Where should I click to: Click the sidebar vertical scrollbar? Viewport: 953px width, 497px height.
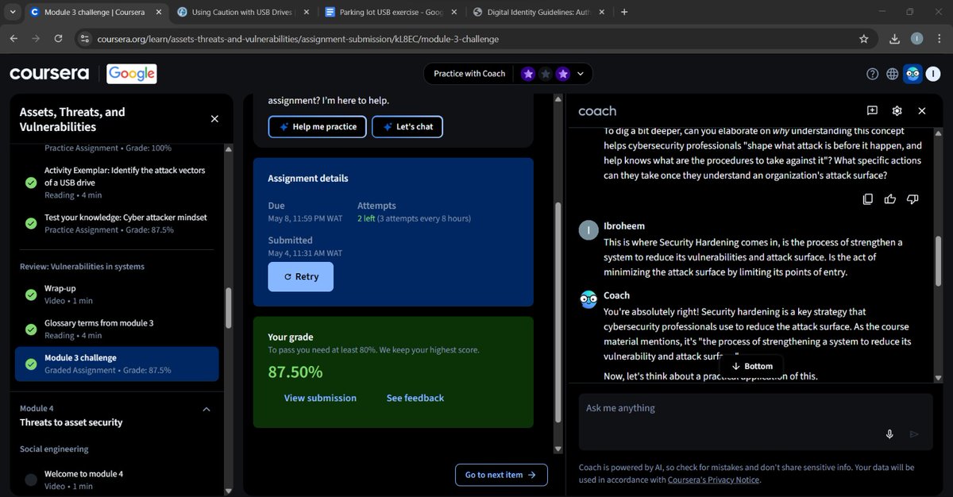click(230, 307)
